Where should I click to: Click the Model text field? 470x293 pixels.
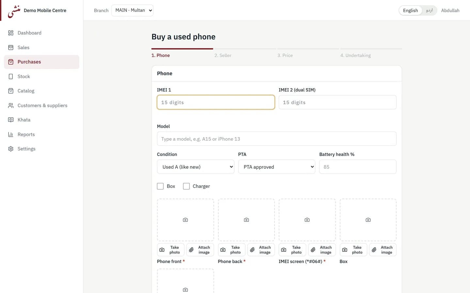[277, 139]
